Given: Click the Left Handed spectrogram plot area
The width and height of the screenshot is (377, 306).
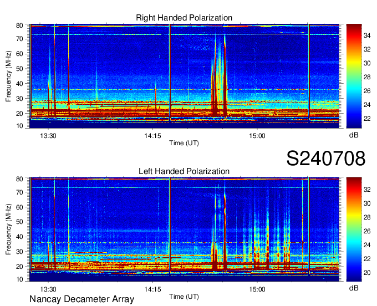Looking at the screenshot, I should [185, 229].
